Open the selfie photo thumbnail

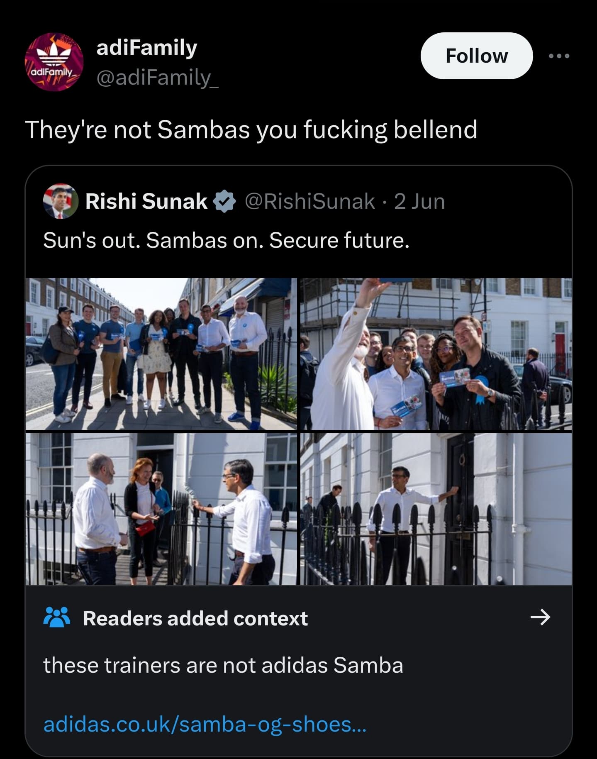click(436, 354)
